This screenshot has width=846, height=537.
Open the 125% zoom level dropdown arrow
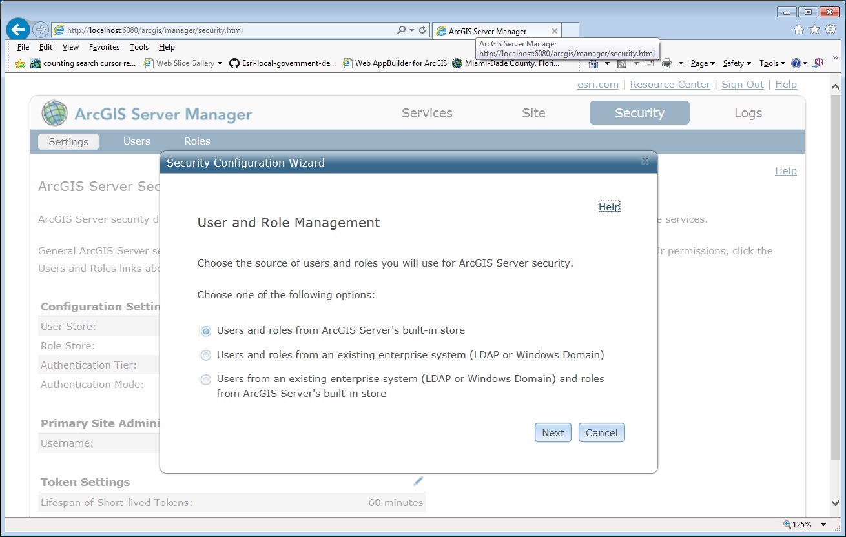click(823, 525)
